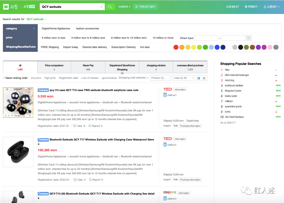Sort by Registration date

68,78
